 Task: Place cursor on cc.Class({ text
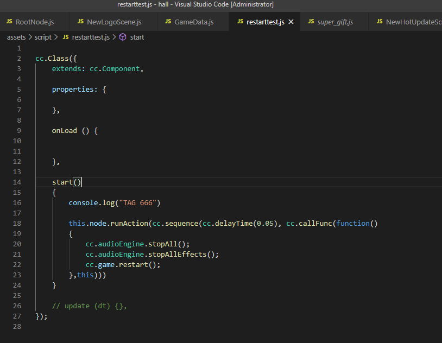(56, 58)
